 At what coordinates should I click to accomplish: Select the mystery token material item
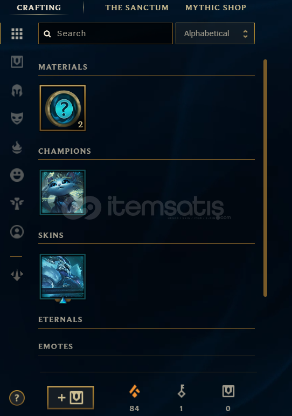(x=62, y=108)
